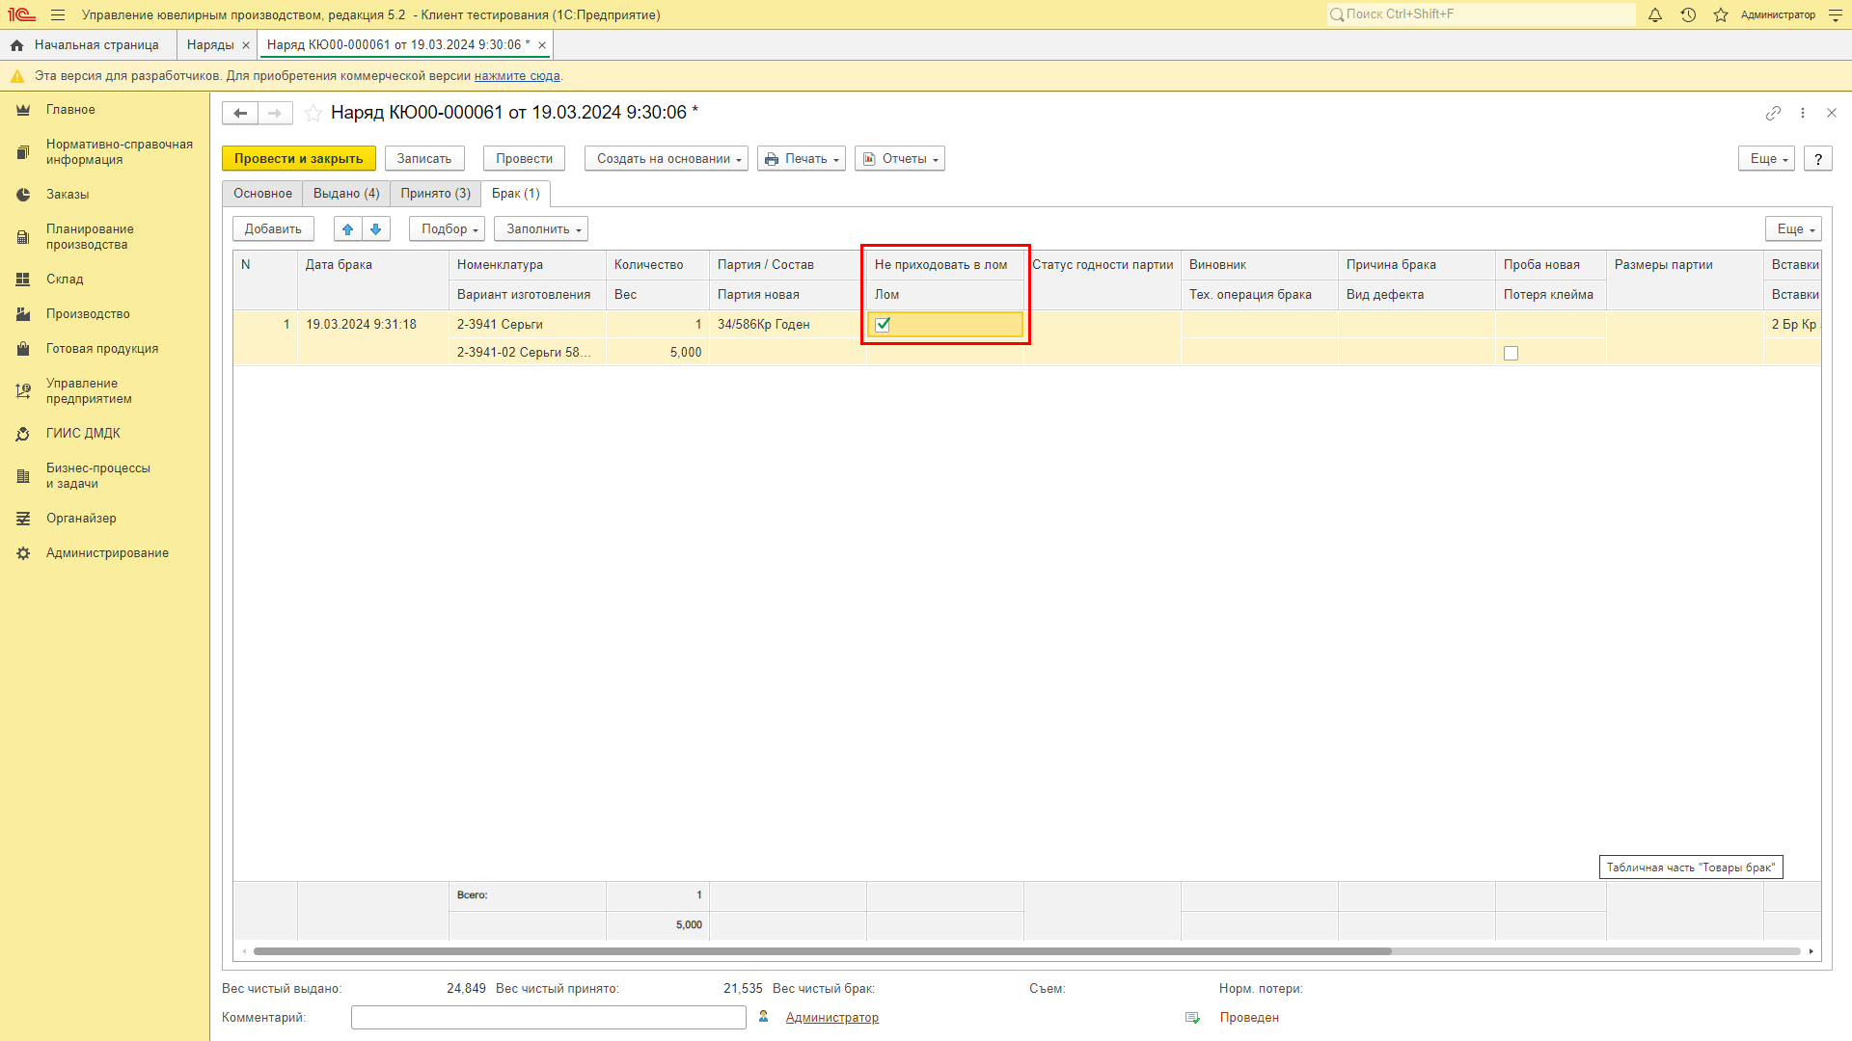This screenshot has width=1852, height=1041.
Task: Open Бизнес-процессы и задачи section
Action: click(98, 476)
